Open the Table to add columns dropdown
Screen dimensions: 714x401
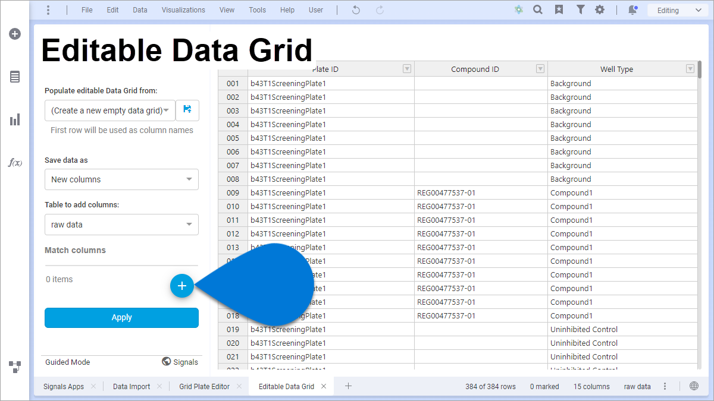[x=121, y=225]
